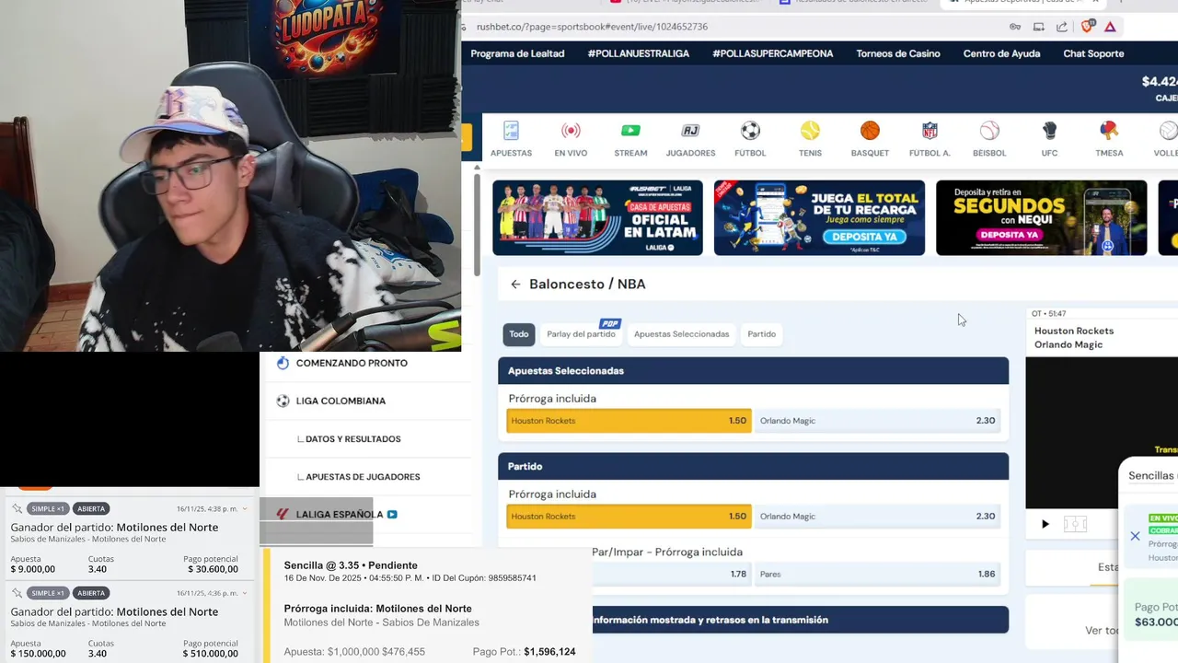Open the JUGADORES category icon
This screenshot has height=663, width=1178.
click(690, 131)
